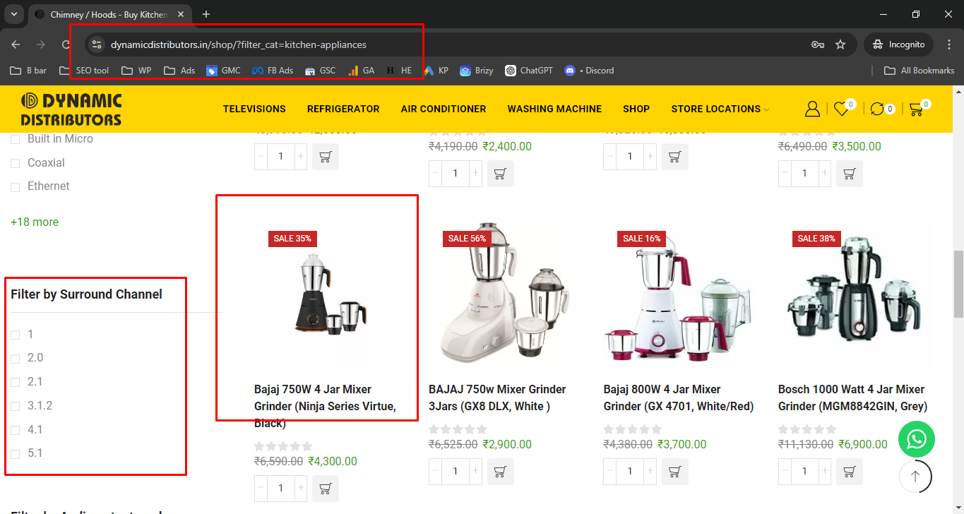Open the Brizy bookmark
The image size is (964, 514).
tap(477, 71)
